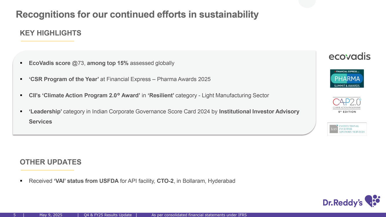Screen dimensions: 386x217
Task: Select the EcoVadis score bullet text
Action: 101,63
